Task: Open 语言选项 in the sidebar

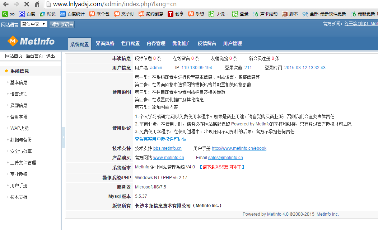Action: (19, 94)
